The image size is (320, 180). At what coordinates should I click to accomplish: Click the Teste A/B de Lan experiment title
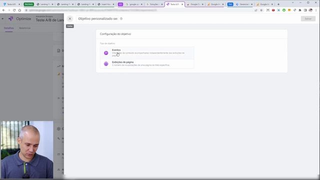[49, 20]
